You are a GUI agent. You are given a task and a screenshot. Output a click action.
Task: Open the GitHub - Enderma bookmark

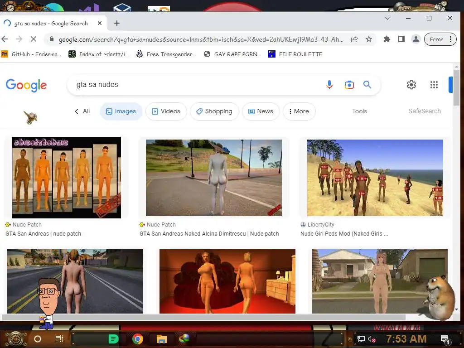click(31, 54)
